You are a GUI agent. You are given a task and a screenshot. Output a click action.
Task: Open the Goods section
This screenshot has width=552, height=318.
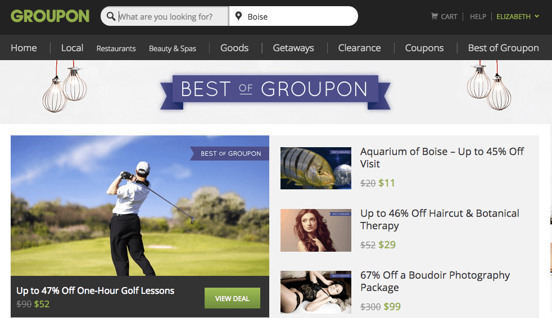click(234, 48)
